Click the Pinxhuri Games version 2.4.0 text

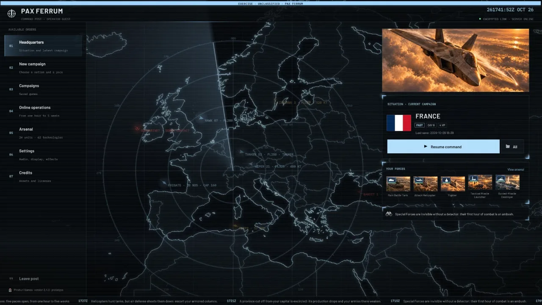point(39,290)
